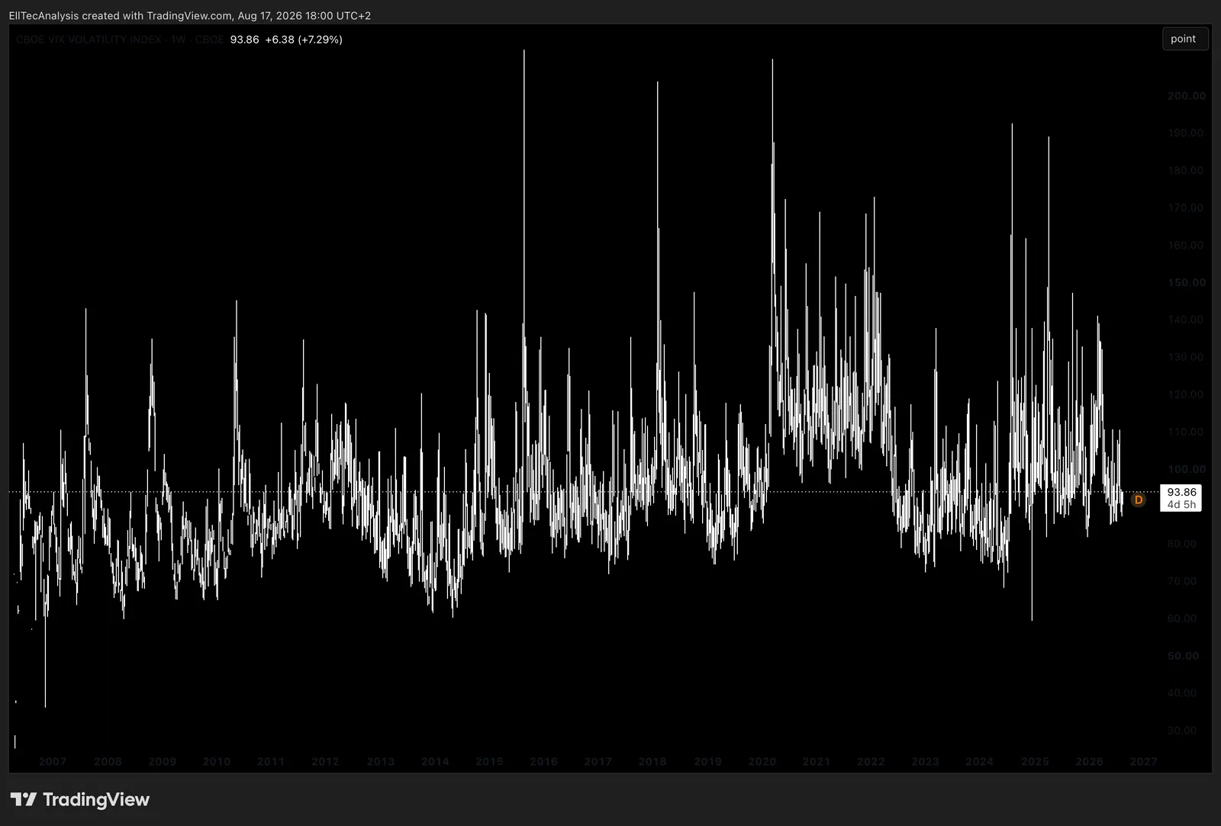
Task: Click the +6.38 (+7.29%) change value
Action: point(304,40)
